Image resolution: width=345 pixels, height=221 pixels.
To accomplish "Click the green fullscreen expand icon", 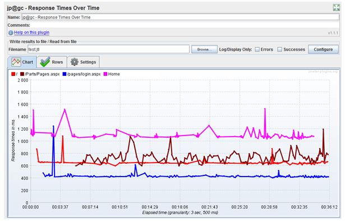I will coord(336,7).
